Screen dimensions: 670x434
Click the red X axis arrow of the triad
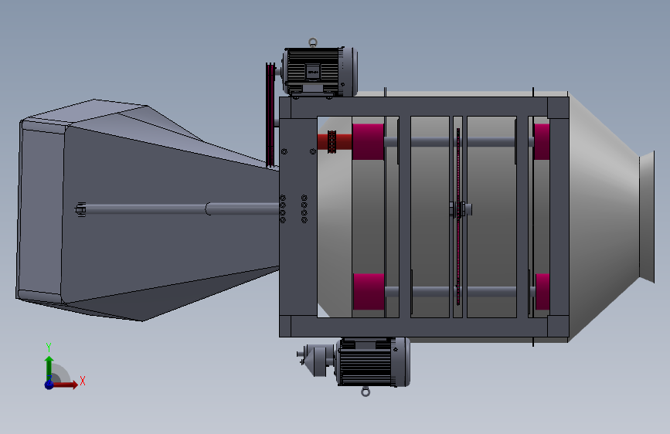tap(66, 385)
